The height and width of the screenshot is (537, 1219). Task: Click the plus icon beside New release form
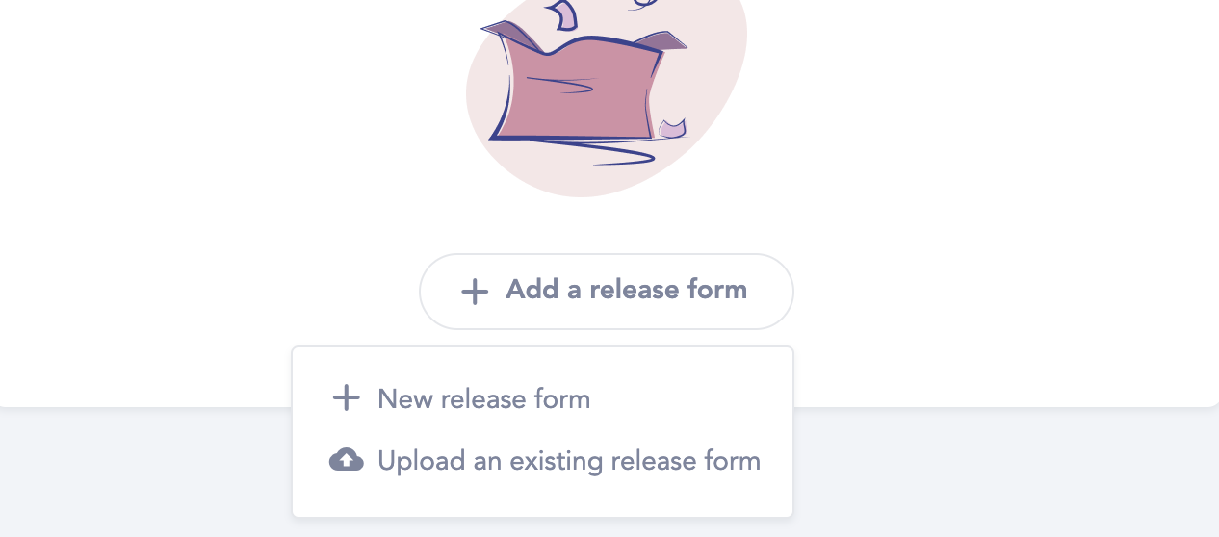point(346,398)
